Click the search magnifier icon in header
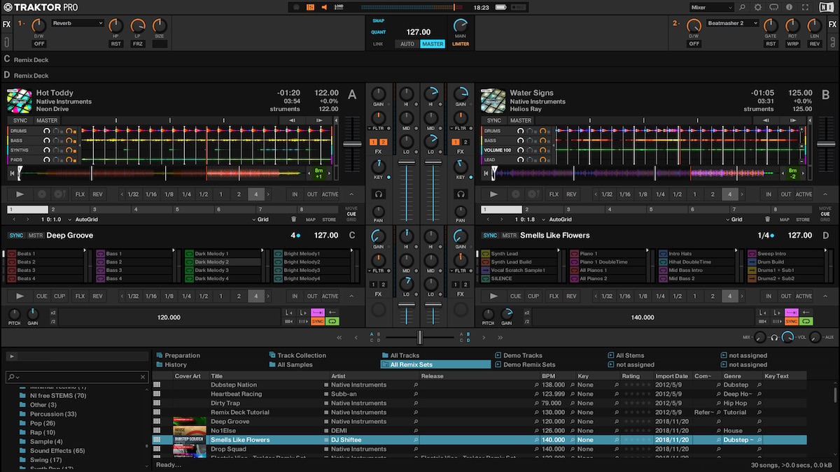 pos(742,7)
